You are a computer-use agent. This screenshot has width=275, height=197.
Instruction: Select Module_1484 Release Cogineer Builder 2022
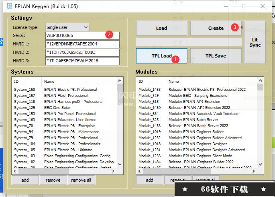point(197,162)
